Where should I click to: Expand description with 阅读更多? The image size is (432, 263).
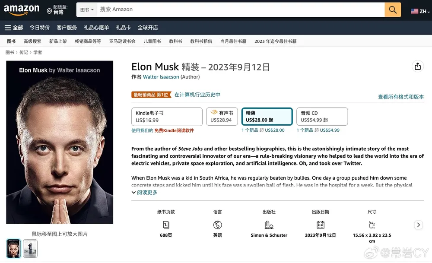tap(145, 193)
